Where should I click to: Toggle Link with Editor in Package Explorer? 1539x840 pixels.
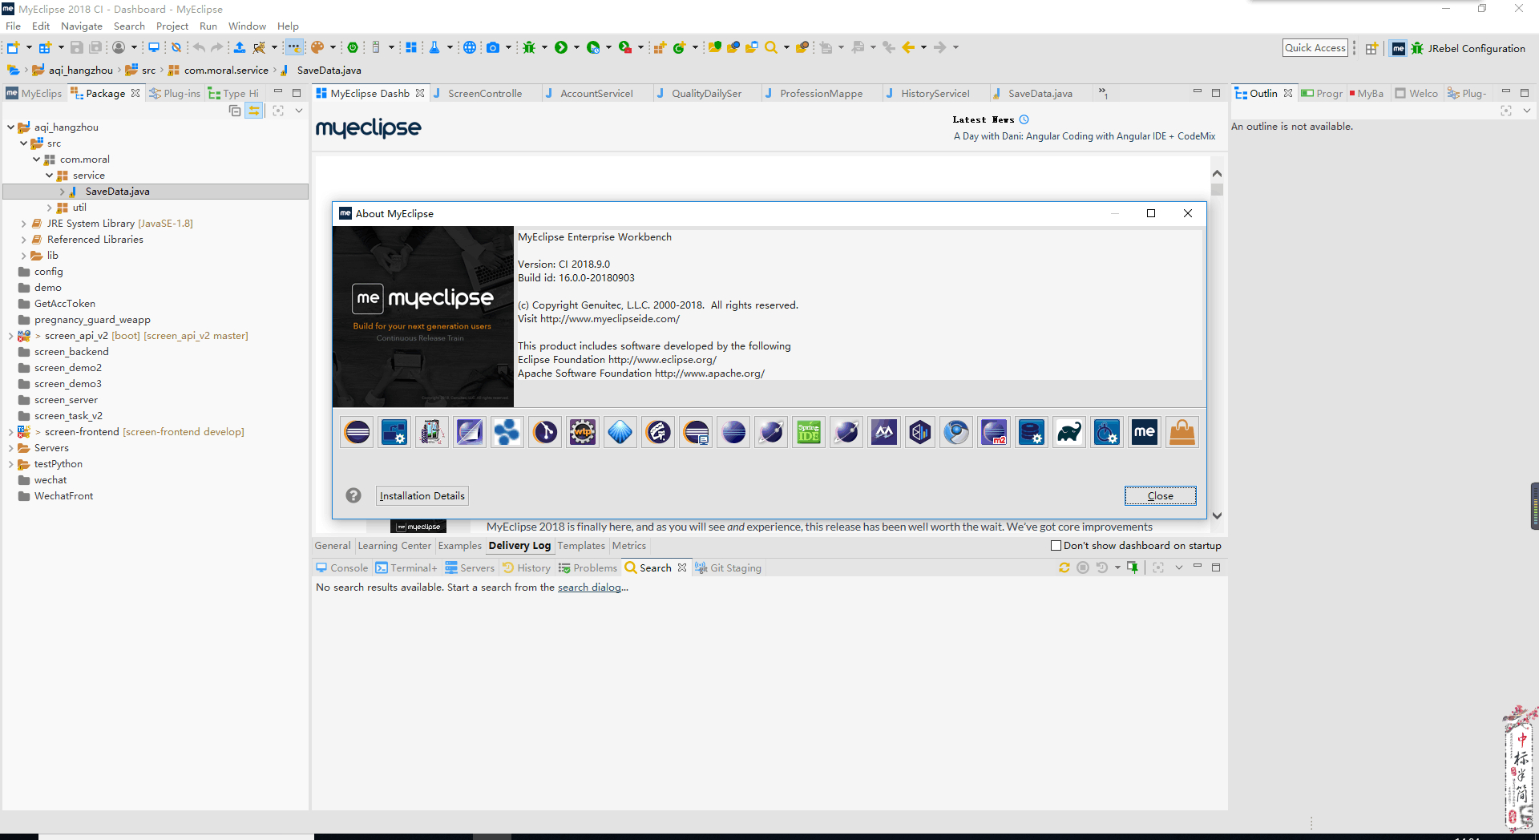coord(254,111)
